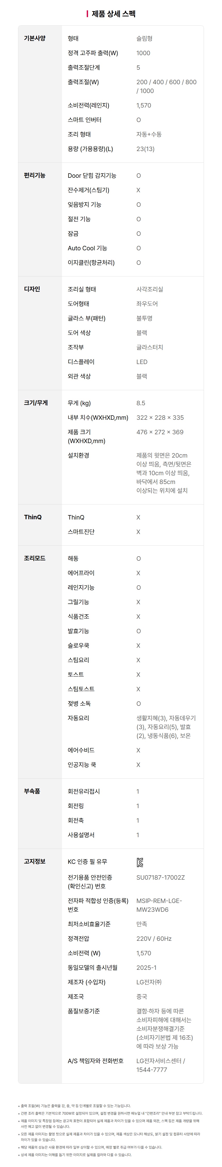Click the KC certification mark icon
The height and width of the screenshot is (1167, 222).
pyautogui.click(x=140, y=862)
